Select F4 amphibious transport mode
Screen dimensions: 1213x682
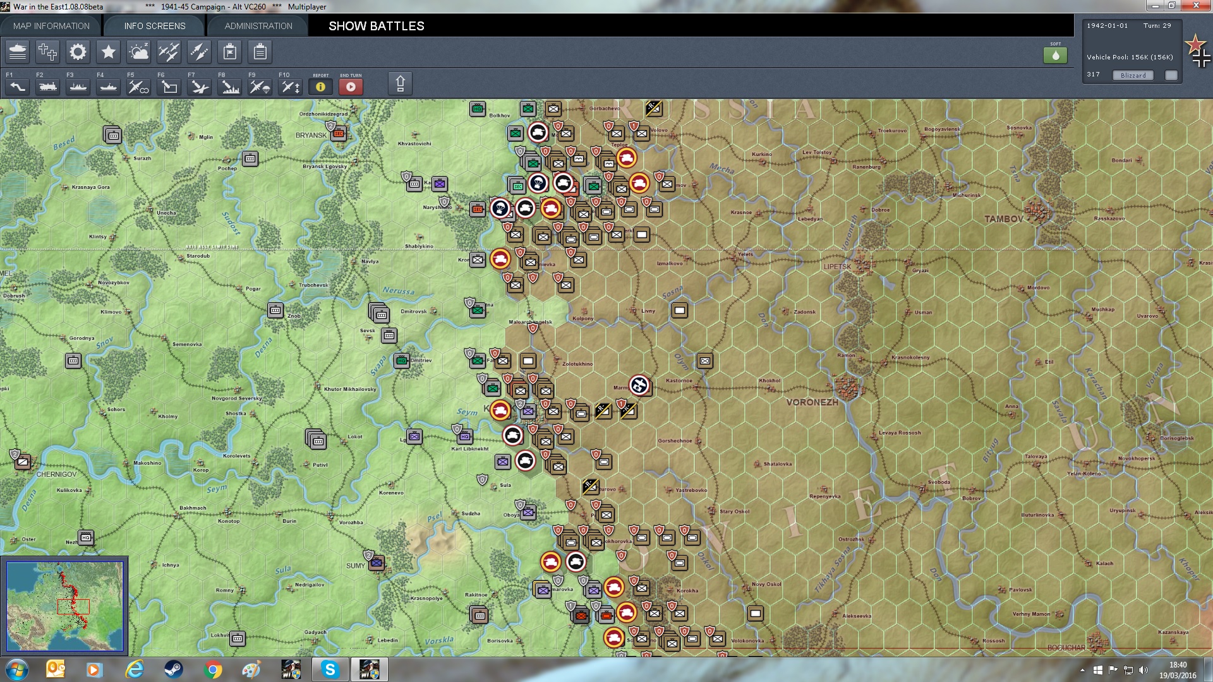click(108, 87)
